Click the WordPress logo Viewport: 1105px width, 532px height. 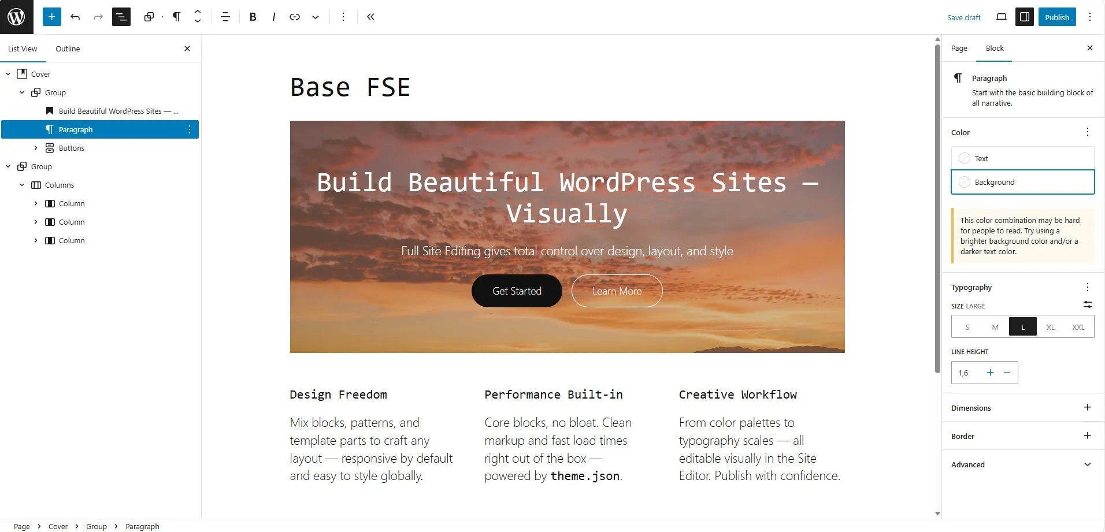pos(16,16)
